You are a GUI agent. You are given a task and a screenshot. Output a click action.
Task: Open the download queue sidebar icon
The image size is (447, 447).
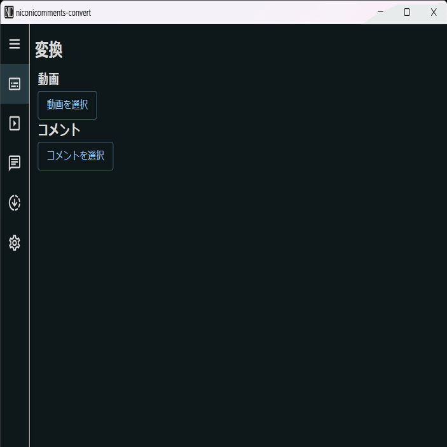[x=15, y=203]
